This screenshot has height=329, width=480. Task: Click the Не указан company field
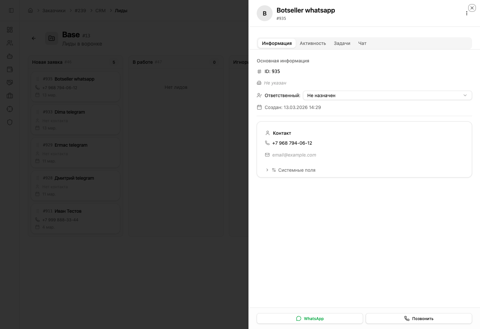pos(275,83)
